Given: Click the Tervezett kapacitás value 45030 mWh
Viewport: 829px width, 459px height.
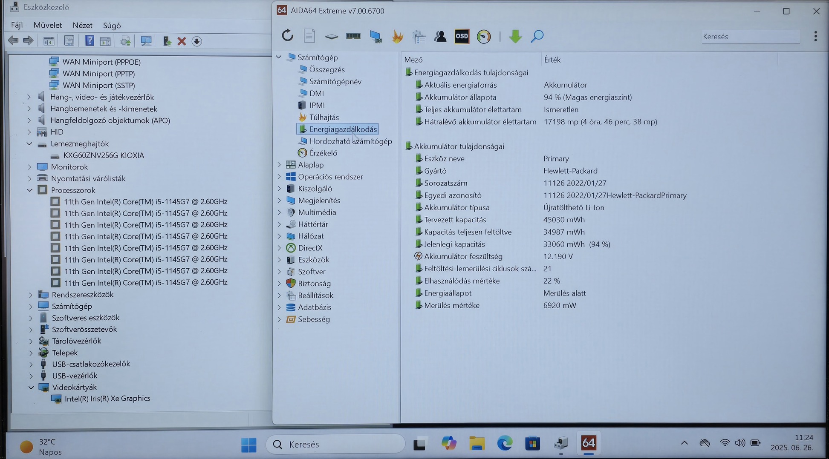Looking at the screenshot, I should (x=564, y=220).
